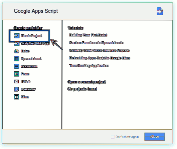Select the Blank Project arrow icon
This screenshot has width=177, height=149.
(16, 36)
